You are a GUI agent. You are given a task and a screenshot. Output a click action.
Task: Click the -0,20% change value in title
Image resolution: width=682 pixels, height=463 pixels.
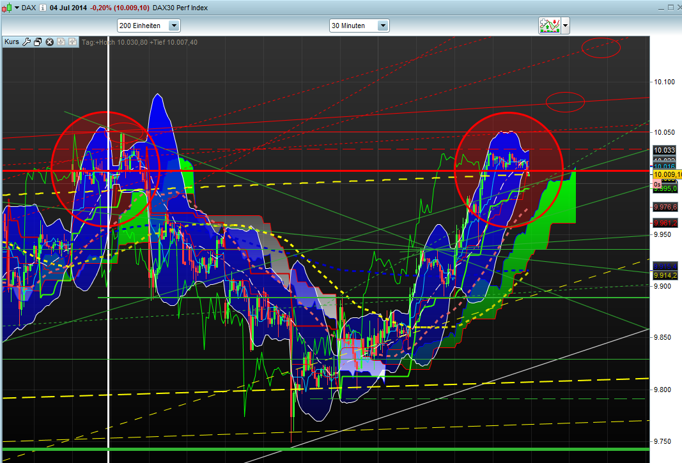click(x=100, y=8)
